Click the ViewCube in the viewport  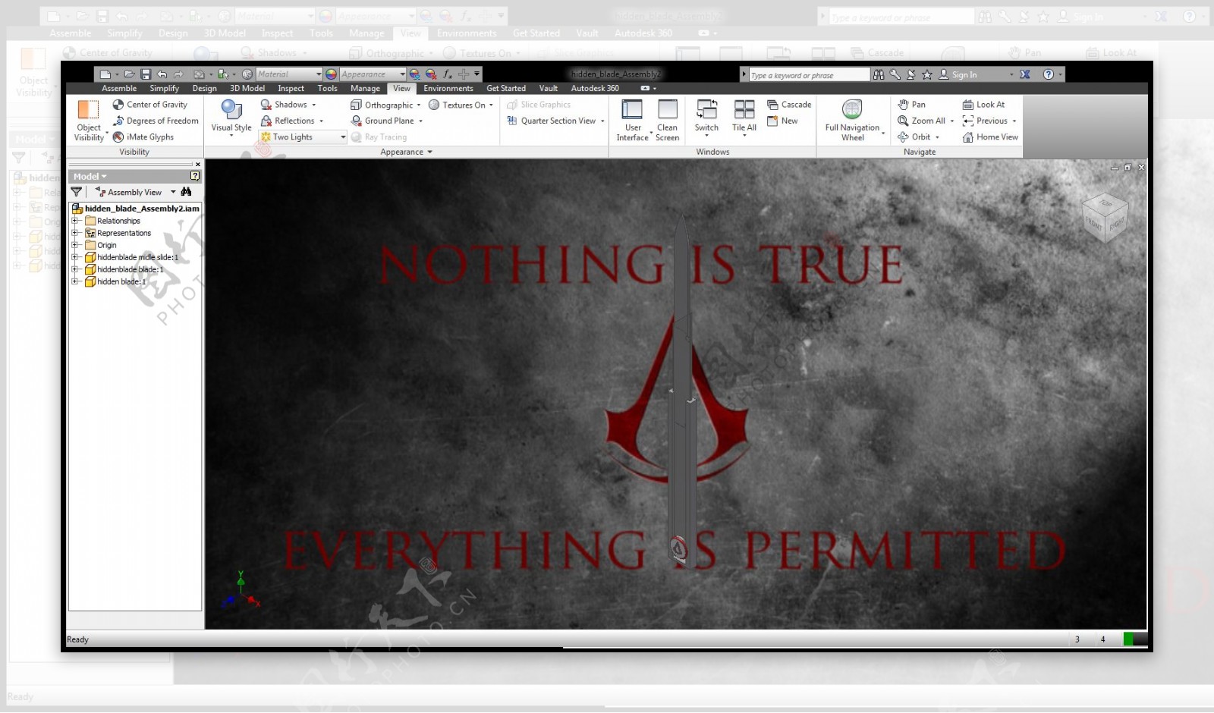click(1104, 218)
